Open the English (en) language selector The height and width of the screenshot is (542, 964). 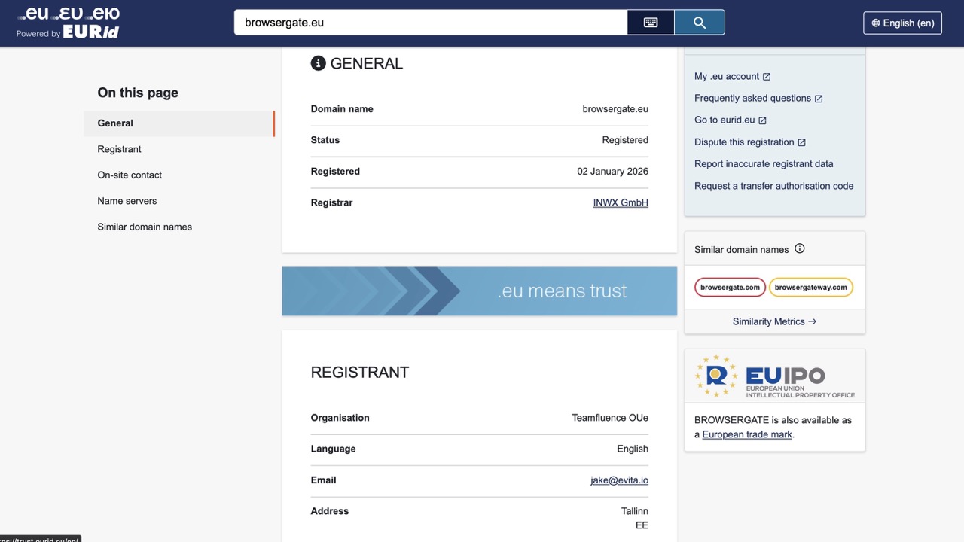902,23
